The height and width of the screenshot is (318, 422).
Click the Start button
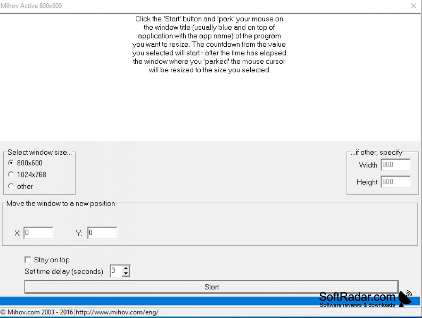pyautogui.click(x=211, y=287)
